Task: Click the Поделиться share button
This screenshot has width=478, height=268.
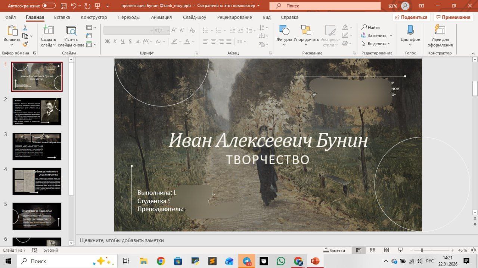Action: (412, 17)
